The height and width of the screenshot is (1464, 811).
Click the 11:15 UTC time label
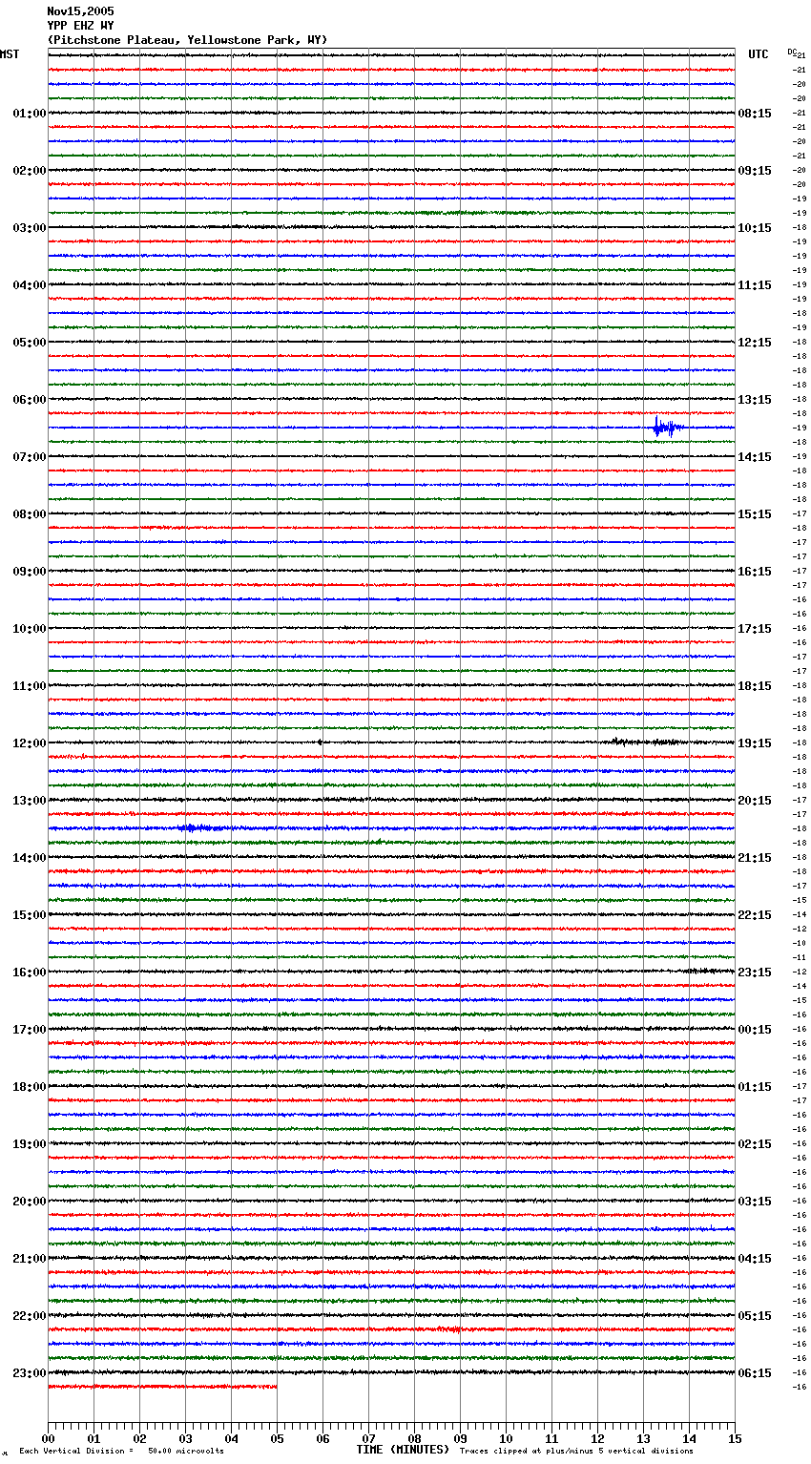tap(755, 285)
